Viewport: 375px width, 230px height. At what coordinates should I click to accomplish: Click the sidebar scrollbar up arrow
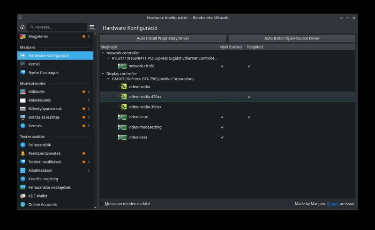pyautogui.click(x=95, y=34)
